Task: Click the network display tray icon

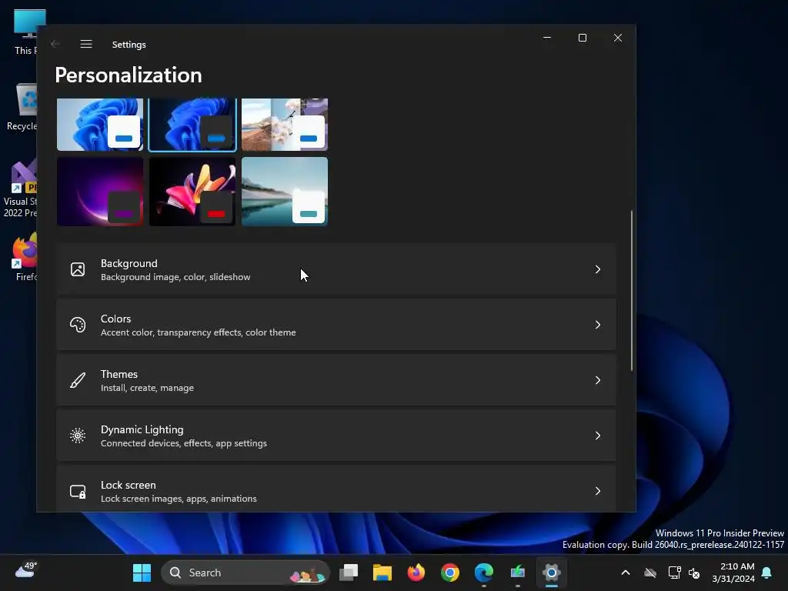Action: [674, 573]
